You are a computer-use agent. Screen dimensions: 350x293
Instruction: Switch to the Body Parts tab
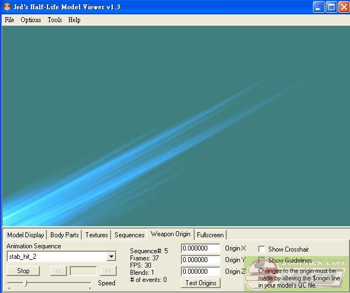pos(65,235)
